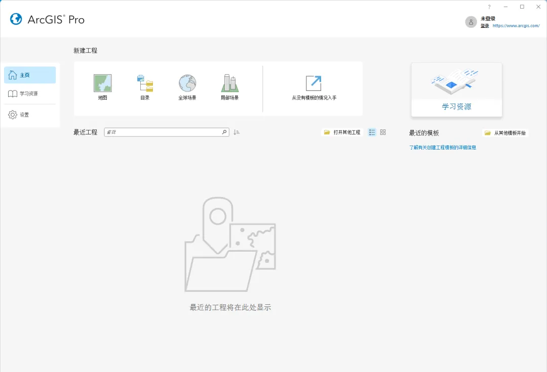
Task: Click the 未登录 status text
Action: tap(488, 18)
